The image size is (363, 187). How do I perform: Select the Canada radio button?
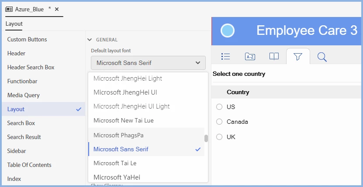(219, 122)
